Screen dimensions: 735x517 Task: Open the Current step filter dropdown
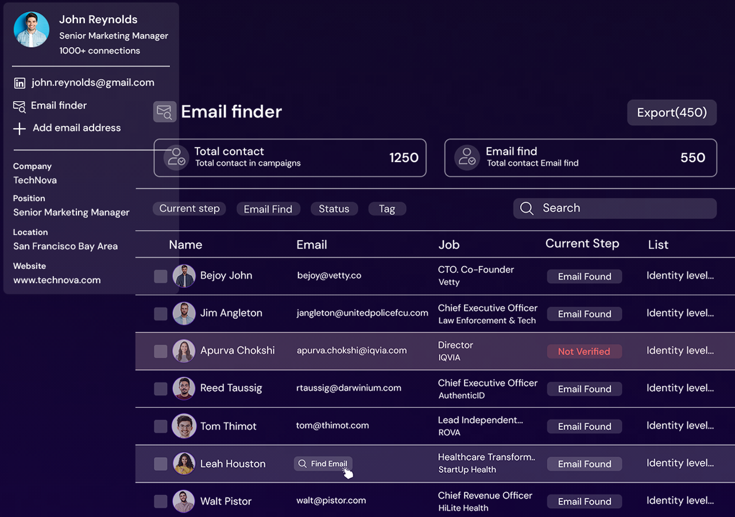click(x=189, y=209)
